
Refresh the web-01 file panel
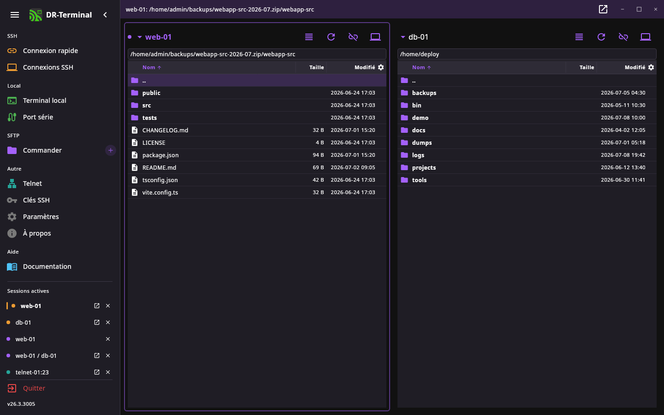[x=331, y=37]
